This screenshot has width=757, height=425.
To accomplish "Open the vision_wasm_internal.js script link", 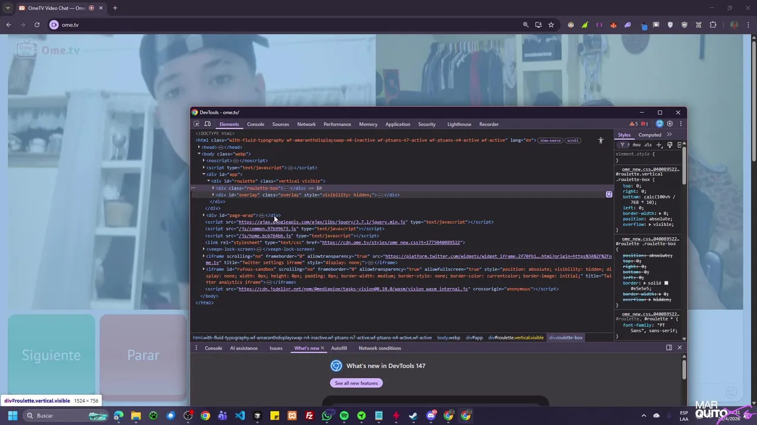I will click(353, 289).
